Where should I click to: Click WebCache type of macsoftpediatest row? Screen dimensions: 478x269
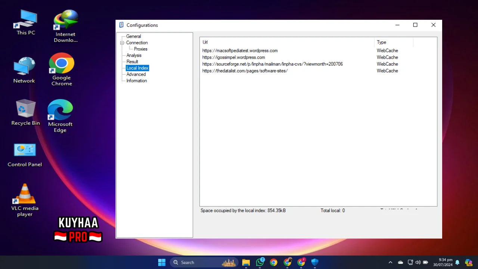(x=387, y=50)
